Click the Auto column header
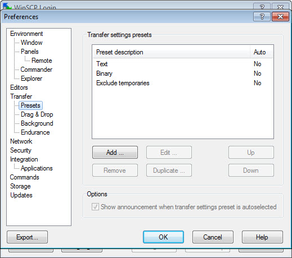This screenshot has height=258, width=292. tap(261, 52)
